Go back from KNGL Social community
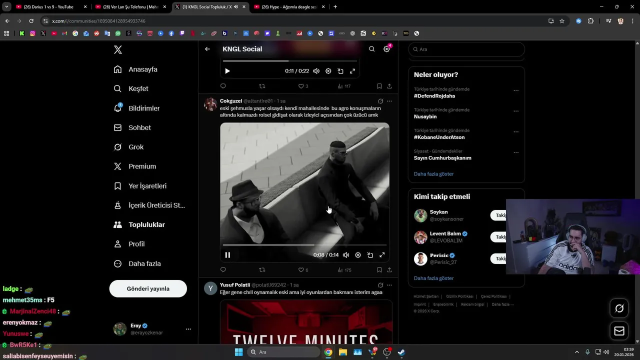 click(x=207, y=49)
